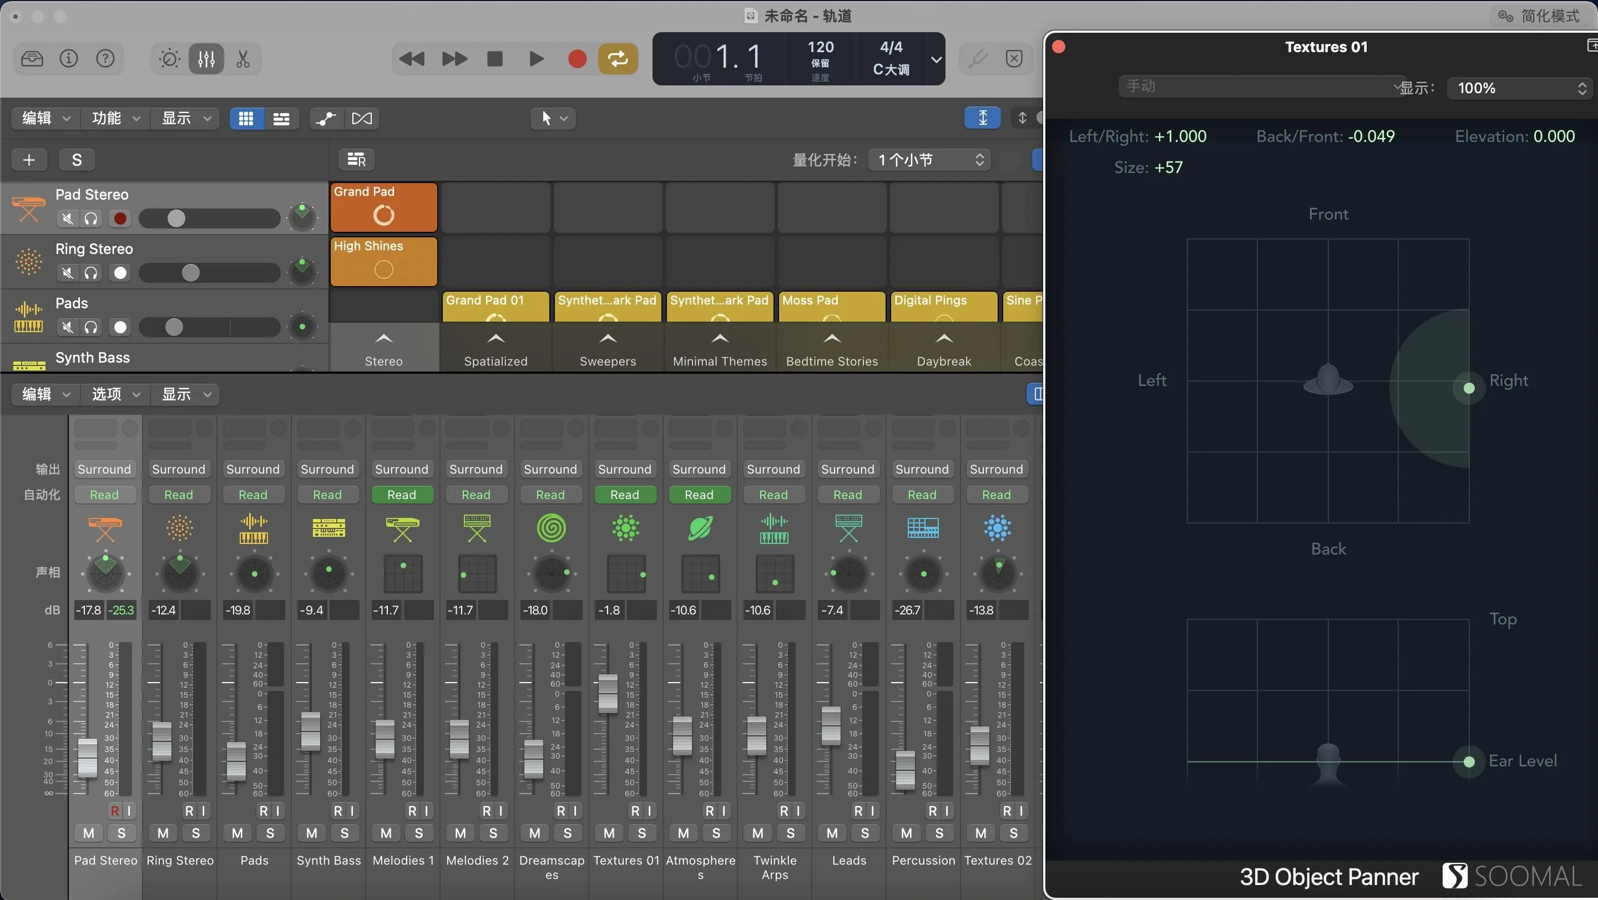Open the Textures 01 surround panner
The height and width of the screenshot is (900, 1598).
[x=626, y=573]
